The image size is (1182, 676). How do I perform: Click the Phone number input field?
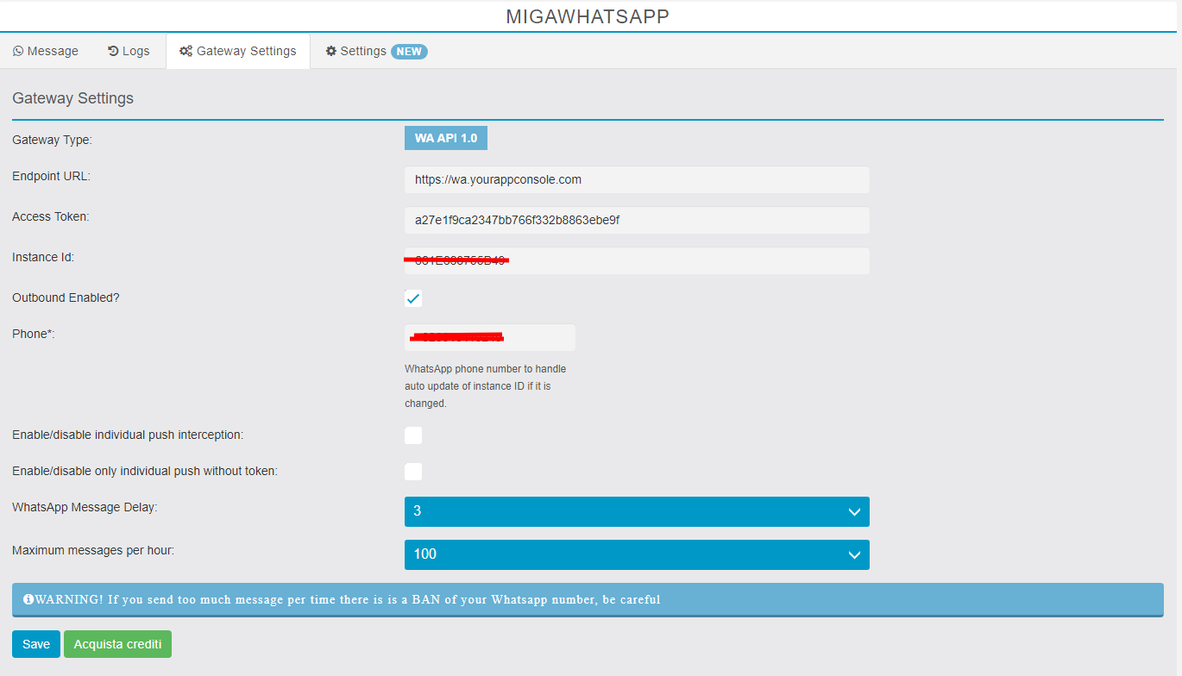(489, 338)
